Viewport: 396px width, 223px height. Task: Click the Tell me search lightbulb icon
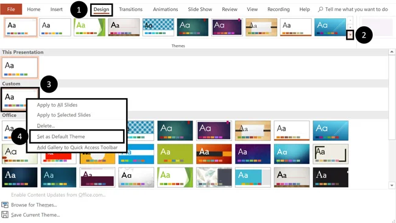(320, 9)
